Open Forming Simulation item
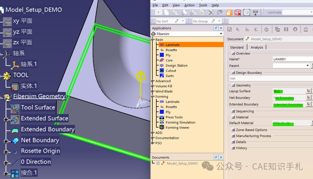Screen dimensions: 313x179 [180, 122]
